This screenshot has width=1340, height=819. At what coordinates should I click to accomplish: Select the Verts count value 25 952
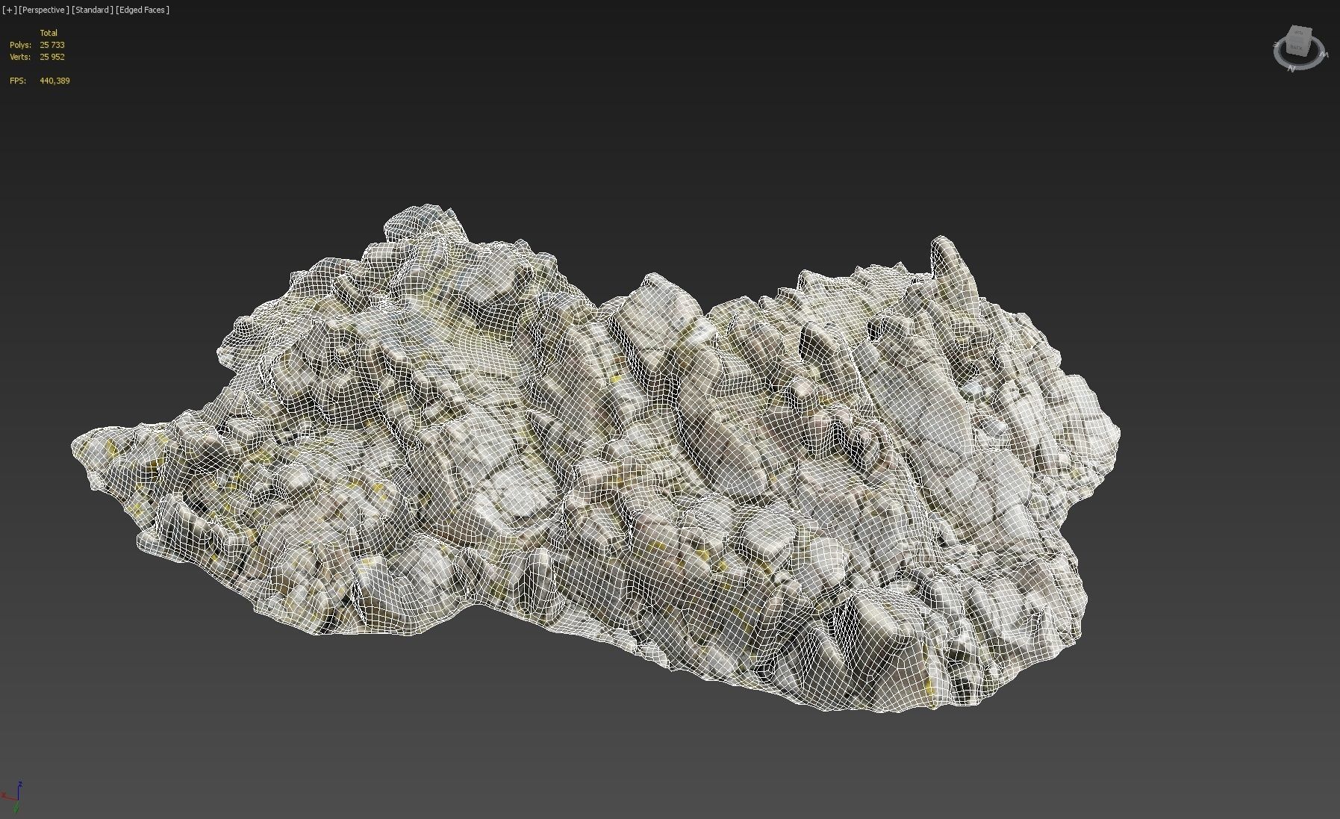[52, 57]
